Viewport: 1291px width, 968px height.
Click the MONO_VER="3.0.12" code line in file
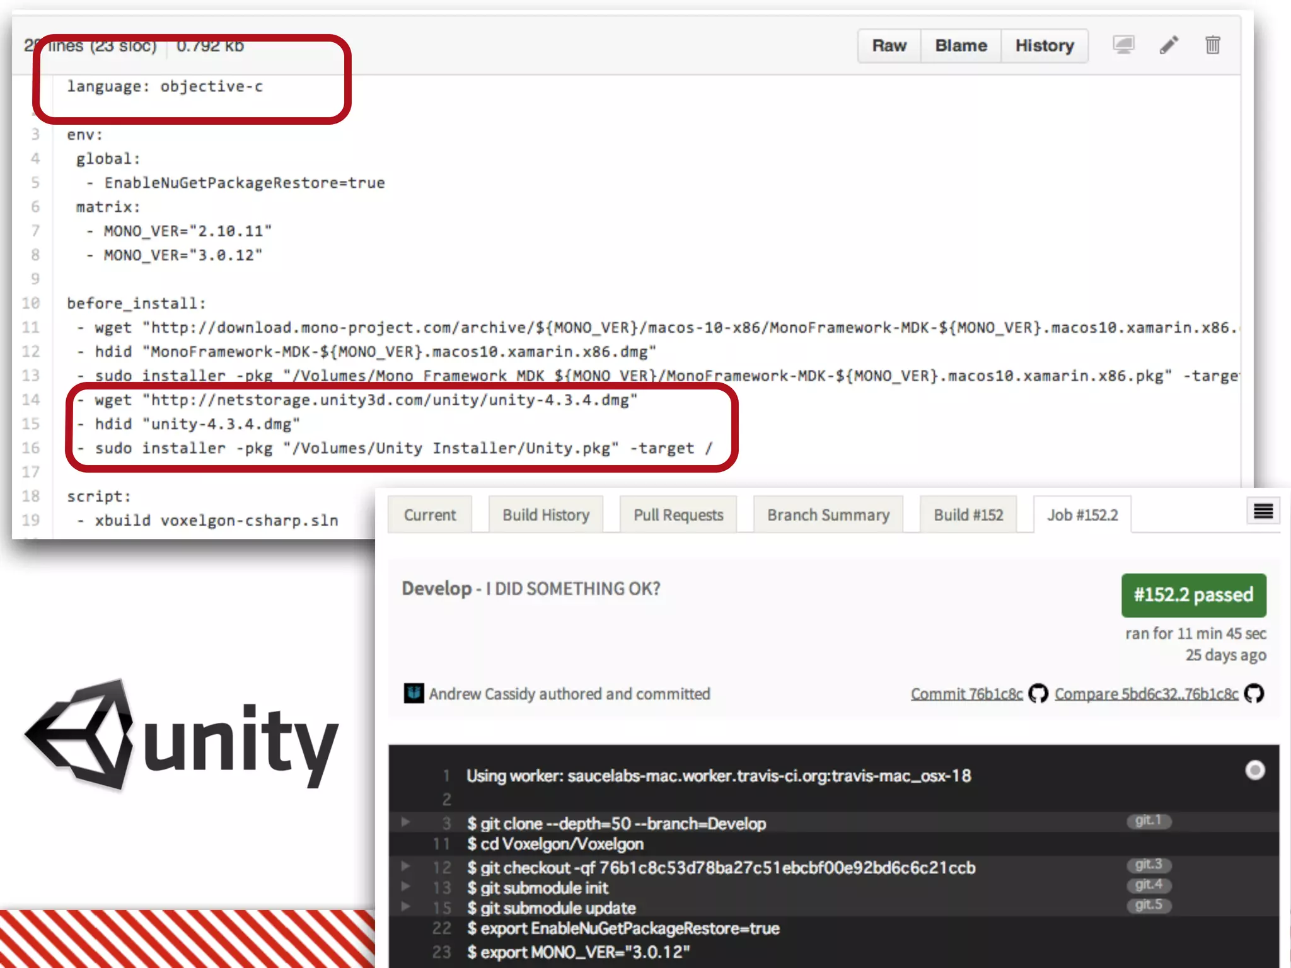[x=174, y=255]
